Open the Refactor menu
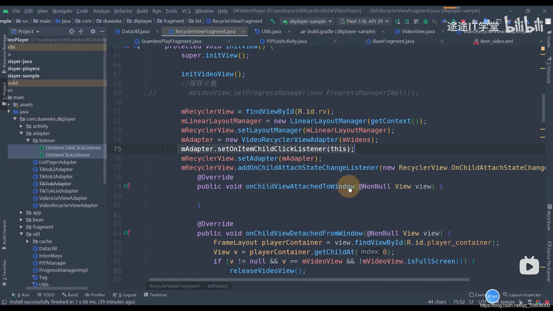 click(x=123, y=11)
